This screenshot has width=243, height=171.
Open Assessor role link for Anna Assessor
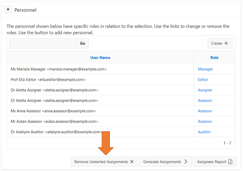tap(205, 111)
